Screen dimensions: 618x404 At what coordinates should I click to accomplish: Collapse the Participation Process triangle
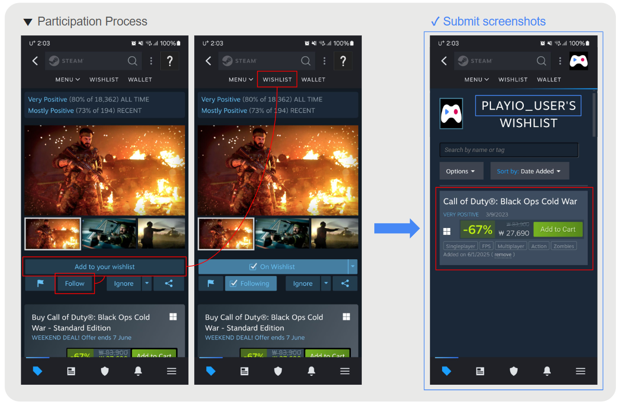28,22
